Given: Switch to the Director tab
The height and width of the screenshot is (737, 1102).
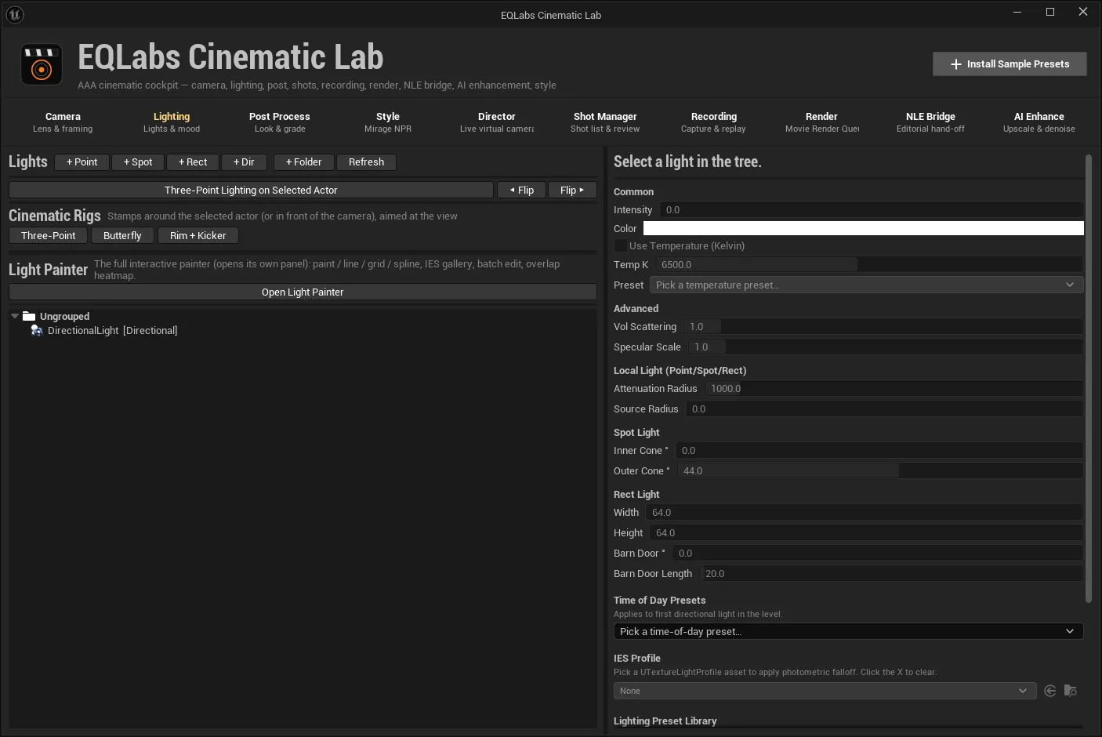Looking at the screenshot, I should [497, 122].
